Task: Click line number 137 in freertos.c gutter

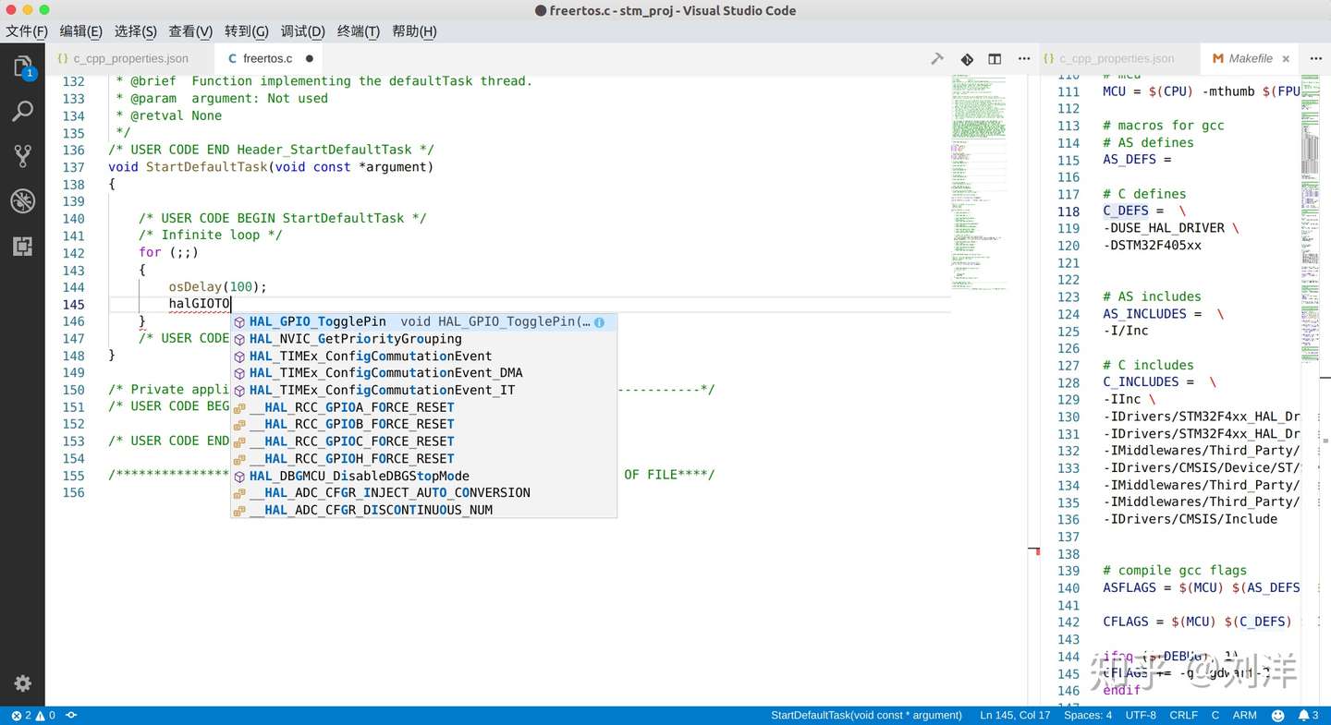Action: (73, 167)
